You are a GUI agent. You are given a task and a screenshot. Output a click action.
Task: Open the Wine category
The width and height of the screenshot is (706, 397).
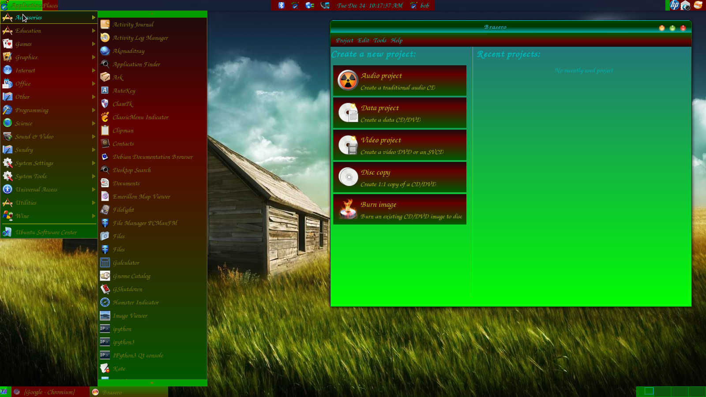[49, 216]
